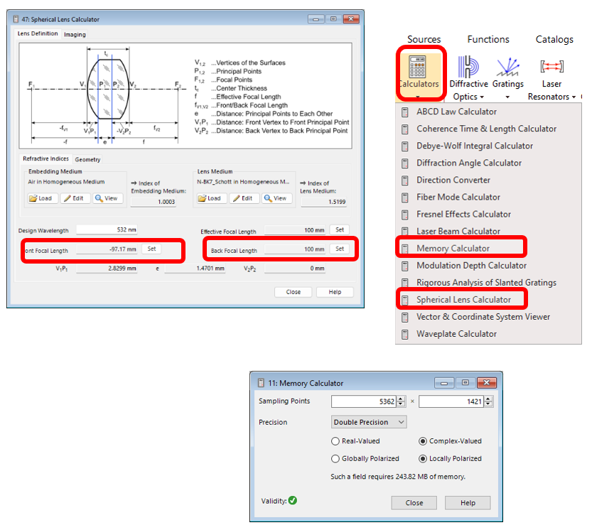Expand the Diffractive Optics dropdown arrow
Viewport: 592px width, 530px height.
coord(482,97)
